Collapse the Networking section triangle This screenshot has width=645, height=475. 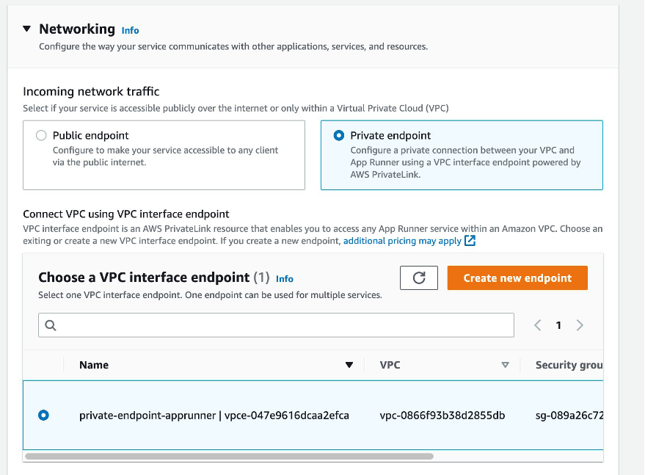[x=27, y=30]
